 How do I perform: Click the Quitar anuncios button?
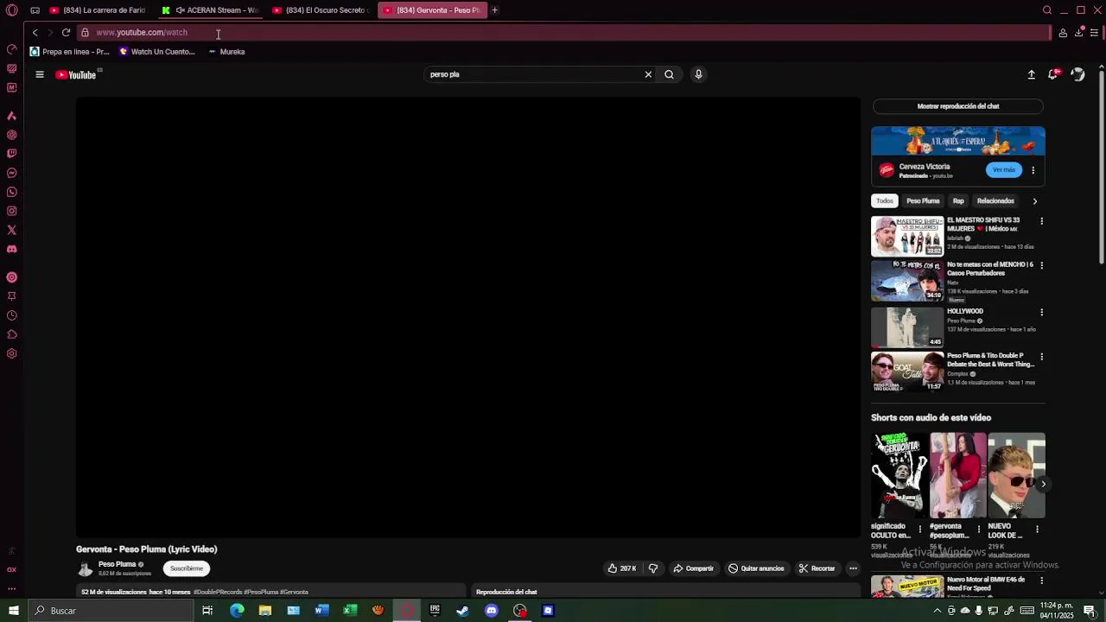pyautogui.click(x=756, y=568)
